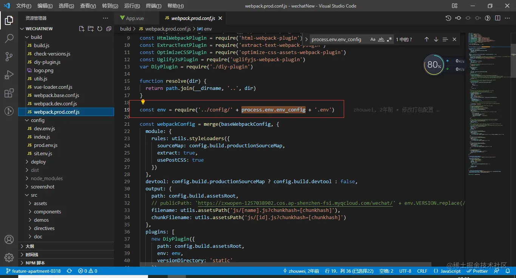This screenshot has width=516, height=278.
Task: Open the webpack.base.conf.js file
Action: pyautogui.click(x=57, y=95)
